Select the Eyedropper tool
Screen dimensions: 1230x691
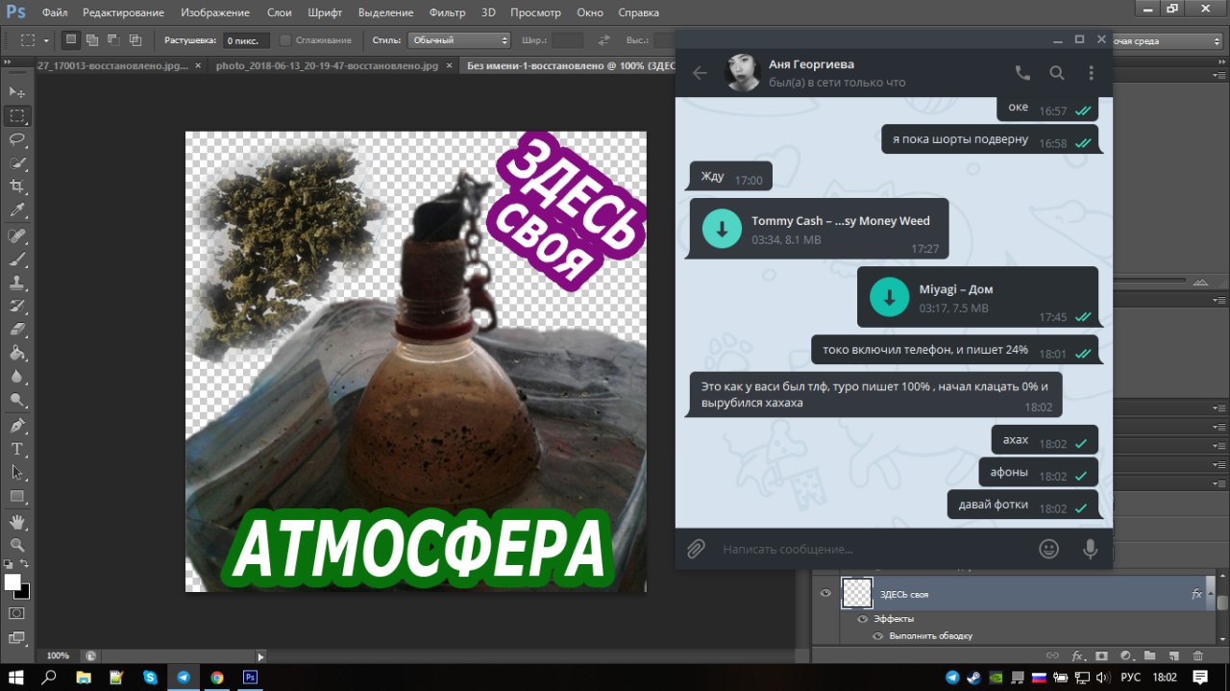click(17, 210)
